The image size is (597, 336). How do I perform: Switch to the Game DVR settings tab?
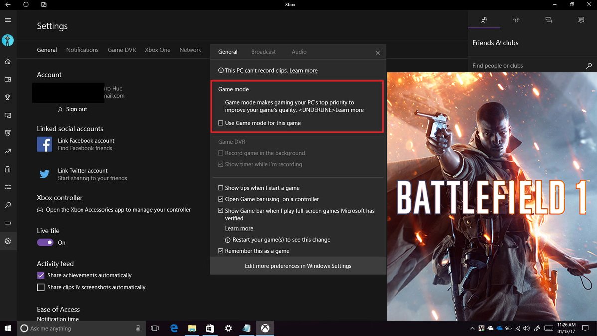tap(122, 50)
